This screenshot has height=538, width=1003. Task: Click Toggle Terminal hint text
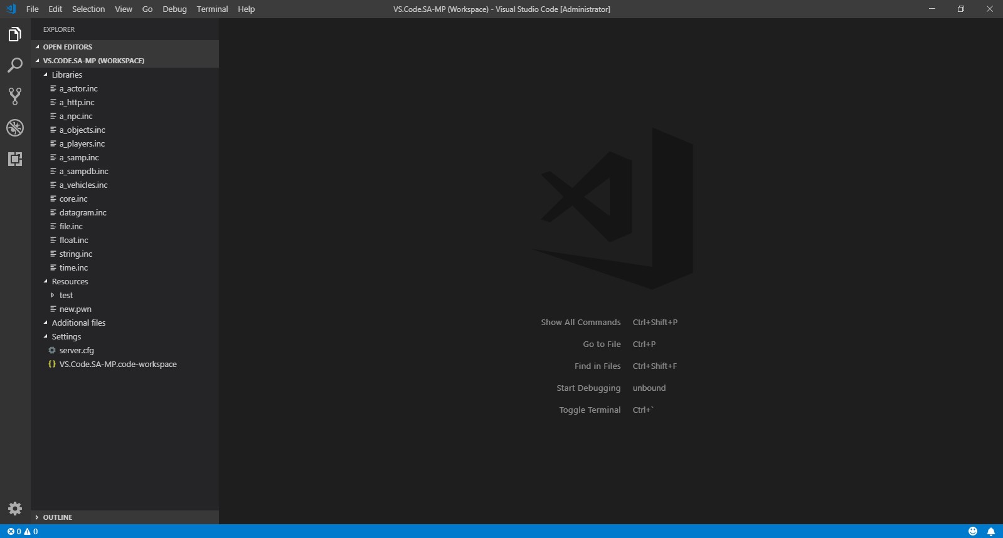590,410
